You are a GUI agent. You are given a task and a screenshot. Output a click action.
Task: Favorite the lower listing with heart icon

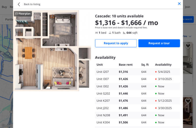click(188, 101)
